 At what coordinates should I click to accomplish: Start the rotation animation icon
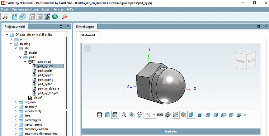click(140, 115)
